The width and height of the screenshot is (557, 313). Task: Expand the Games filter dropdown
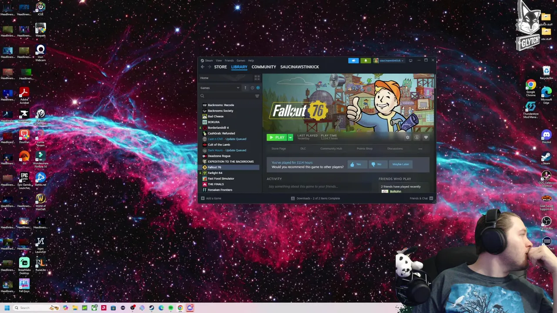(x=220, y=88)
